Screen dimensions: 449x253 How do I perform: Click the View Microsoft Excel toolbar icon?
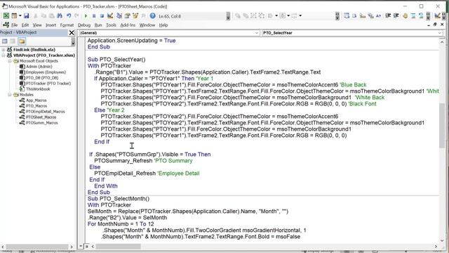6,15
